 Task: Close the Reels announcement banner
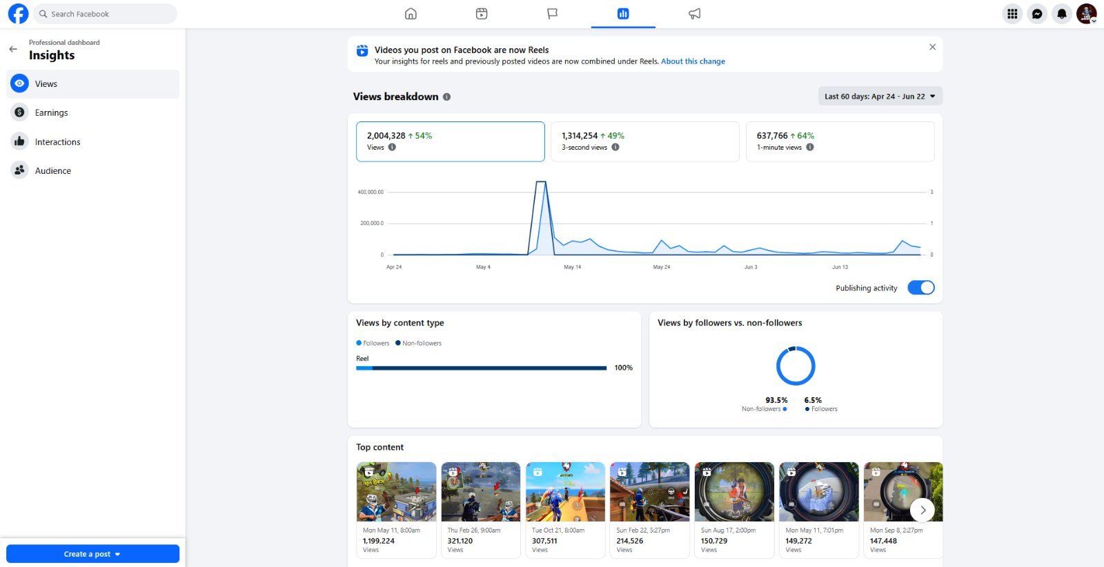coord(932,47)
